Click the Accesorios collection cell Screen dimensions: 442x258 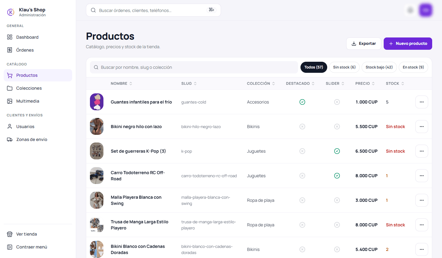tap(258, 102)
